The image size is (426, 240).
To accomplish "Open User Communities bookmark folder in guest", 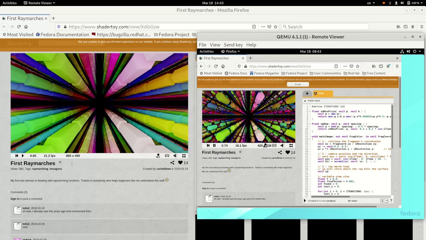I will click(x=325, y=73).
